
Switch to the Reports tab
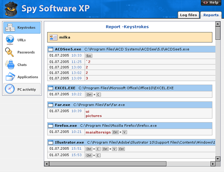(211, 15)
